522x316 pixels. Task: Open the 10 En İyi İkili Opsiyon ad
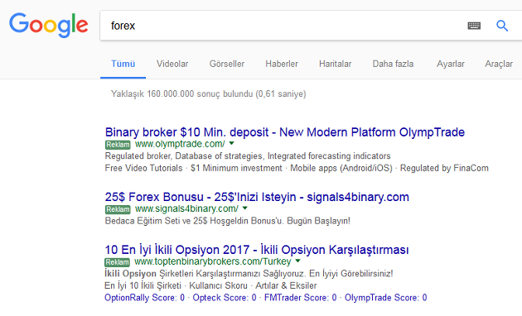coord(257,250)
